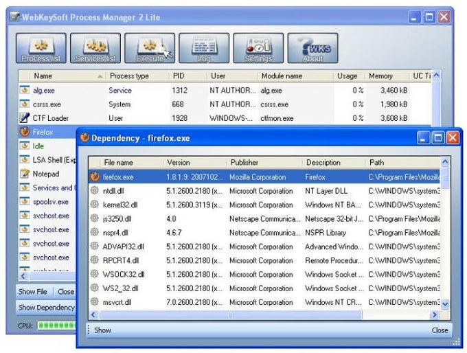Click Show button in Dependency window
This screenshot has height=353, width=467.
click(x=102, y=330)
